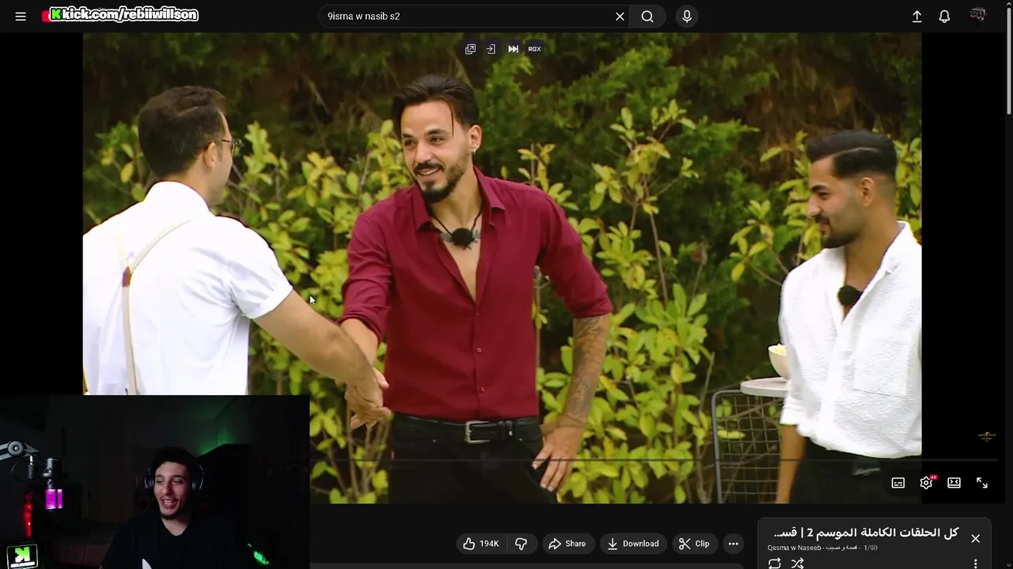Enter full screen on the player
Image resolution: width=1013 pixels, height=569 pixels.
(981, 483)
